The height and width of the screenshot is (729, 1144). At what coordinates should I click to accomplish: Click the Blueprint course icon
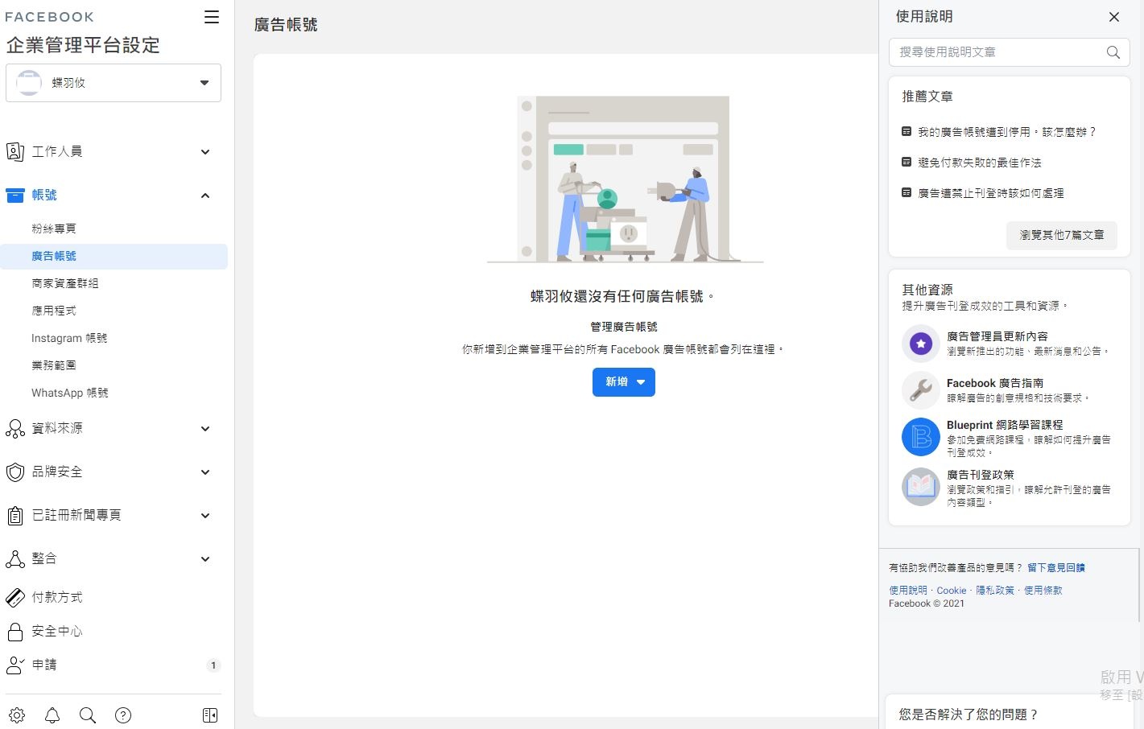tap(921, 437)
